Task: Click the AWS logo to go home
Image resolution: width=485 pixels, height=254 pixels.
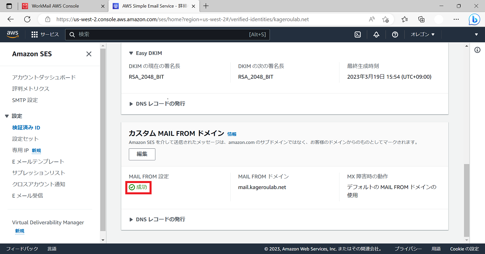Action: coord(13,34)
